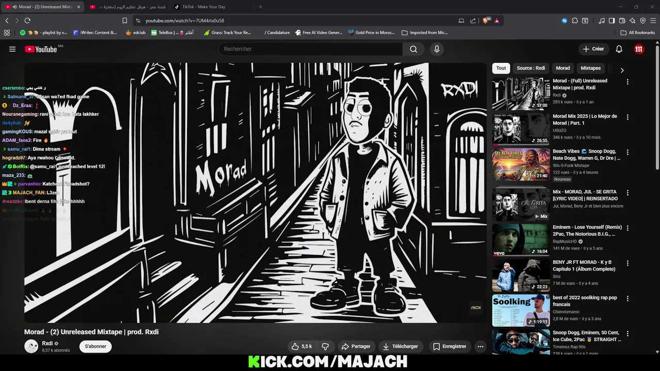Click the address bar URL youtube.com/watch
This screenshot has height=371, width=660.
(185, 21)
